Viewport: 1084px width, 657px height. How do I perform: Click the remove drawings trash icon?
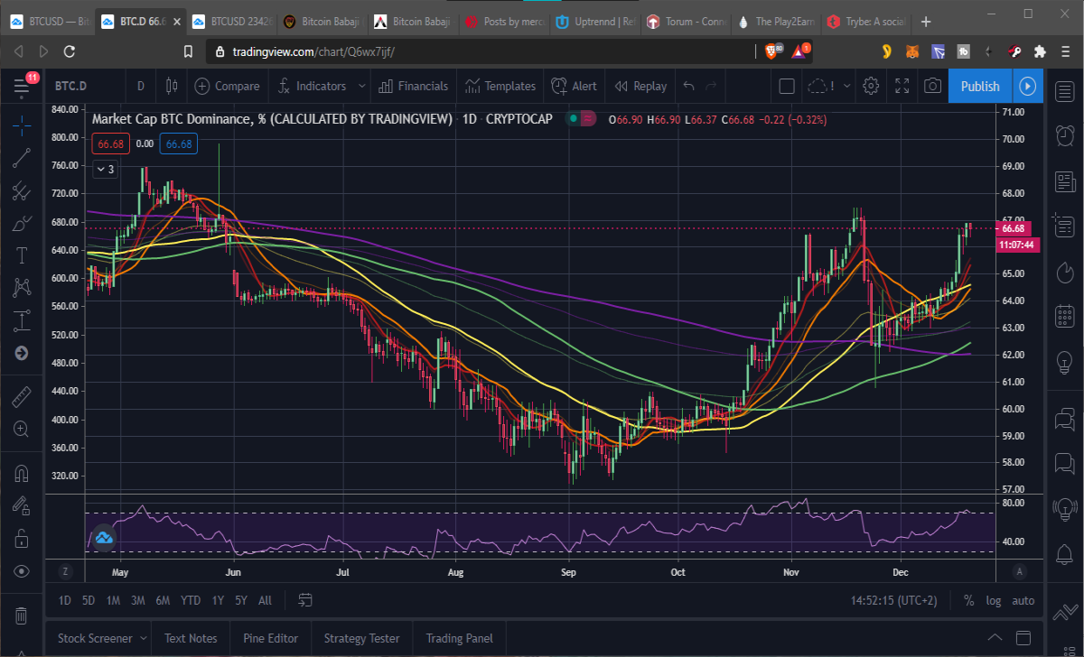coord(22,615)
